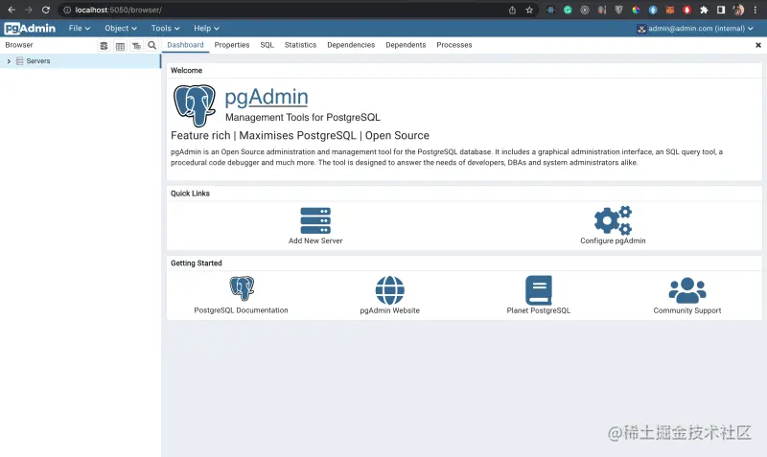Click the browser back arrow
The width and height of the screenshot is (767, 457).
(x=12, y=10)
